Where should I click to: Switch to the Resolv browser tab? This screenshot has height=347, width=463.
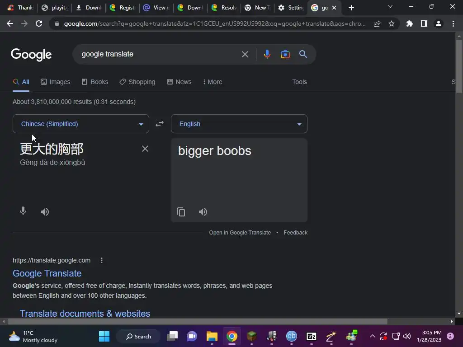pos(224,8)
